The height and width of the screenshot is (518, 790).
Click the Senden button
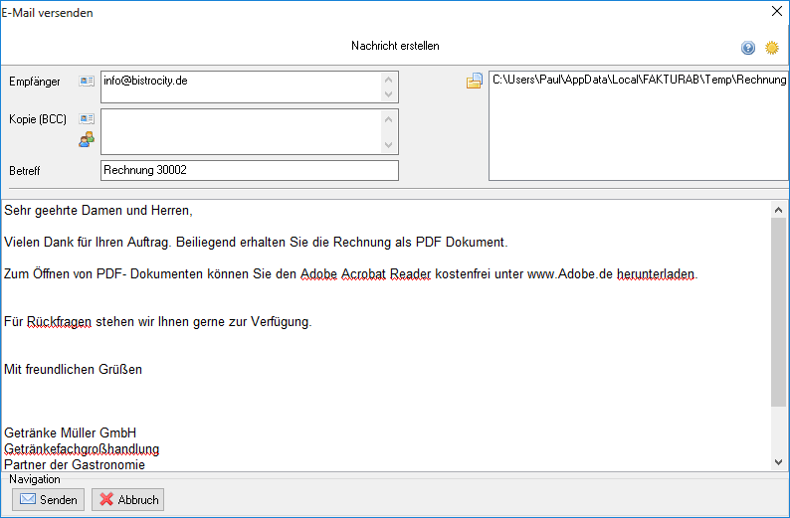click(x=49, y=499)
